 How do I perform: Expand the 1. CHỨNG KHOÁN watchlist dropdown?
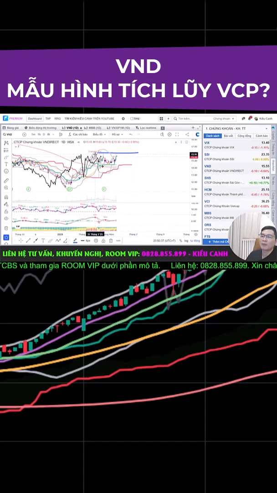(x=267, y=129)
